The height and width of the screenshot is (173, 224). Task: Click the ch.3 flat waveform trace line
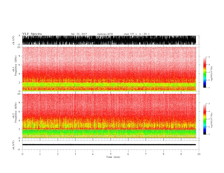point(109,145)
